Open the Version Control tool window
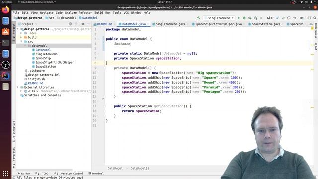The image size is (318, 179). pos(69,174)
